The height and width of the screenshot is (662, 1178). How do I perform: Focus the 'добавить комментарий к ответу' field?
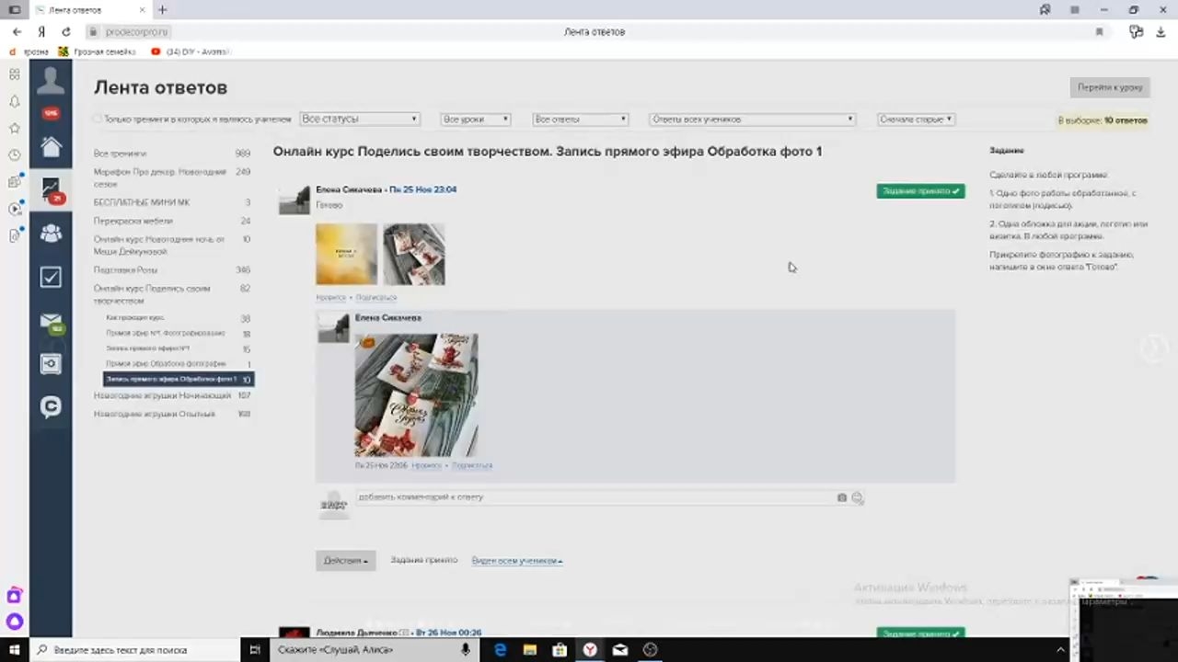pyautogui.click(x=594, y=497)
